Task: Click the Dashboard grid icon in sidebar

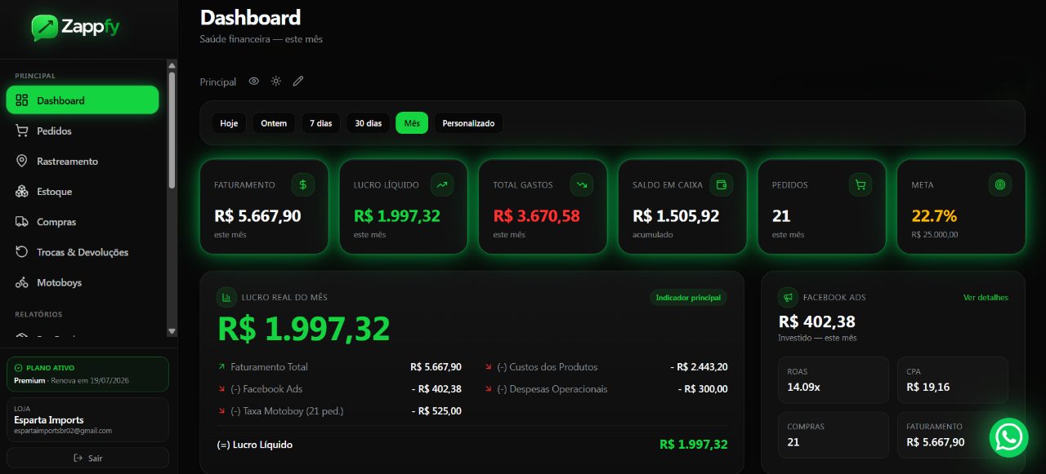Action: point(22,100)
